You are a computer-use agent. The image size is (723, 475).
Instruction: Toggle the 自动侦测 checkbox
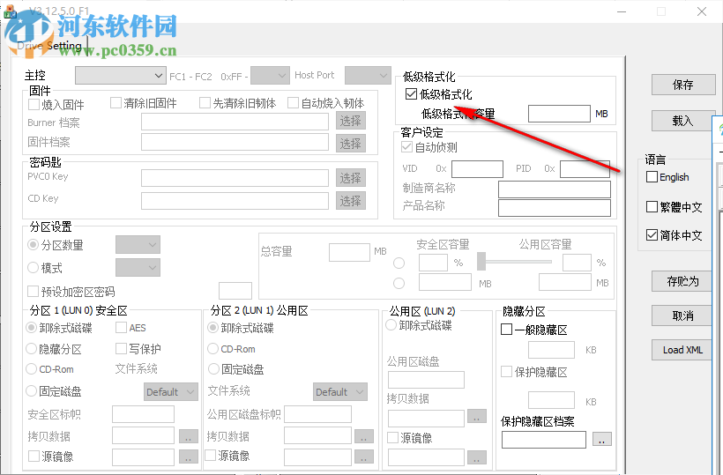click(406, 147)
